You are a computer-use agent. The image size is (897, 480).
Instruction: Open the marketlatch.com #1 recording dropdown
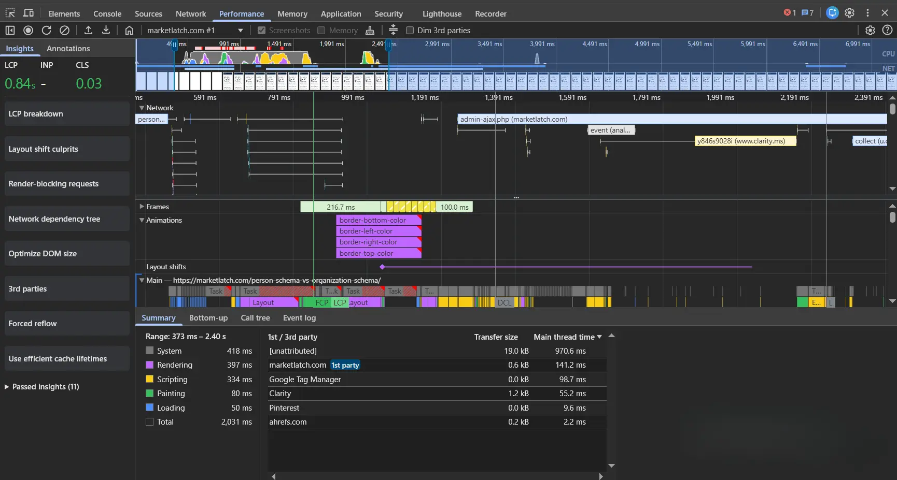195,31
